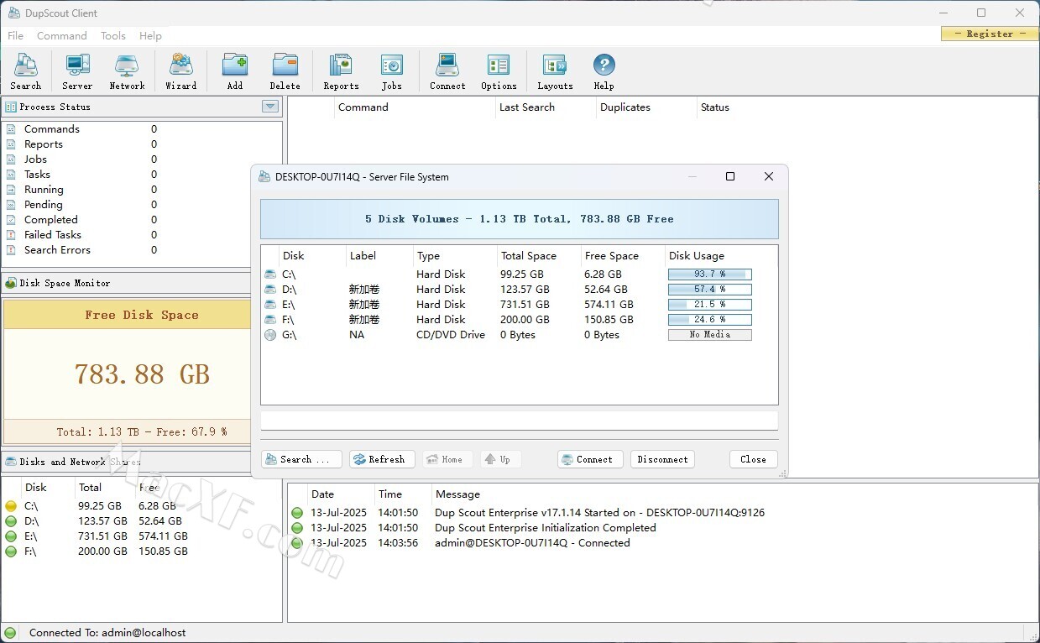The width and height of the screenshot is (1040, 643).
Task: Click green status icon for F:\ in Disks panel
Action: [x=11, y=552]
